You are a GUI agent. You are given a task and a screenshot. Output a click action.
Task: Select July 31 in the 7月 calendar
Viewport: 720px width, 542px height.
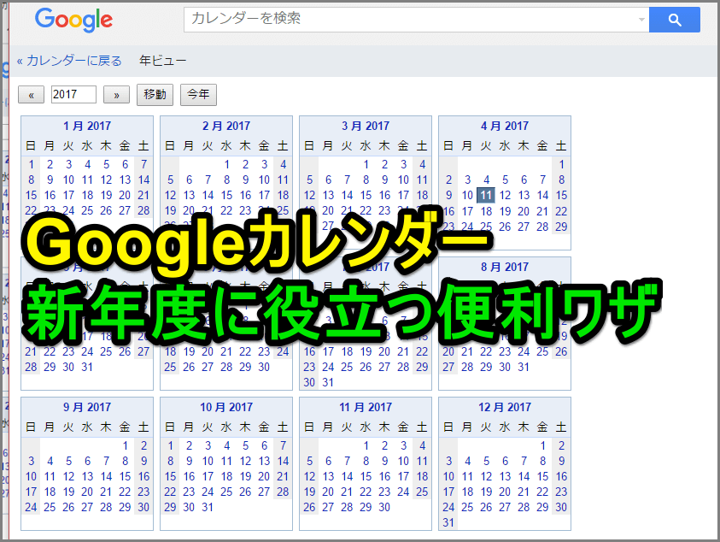click(328, 382)
